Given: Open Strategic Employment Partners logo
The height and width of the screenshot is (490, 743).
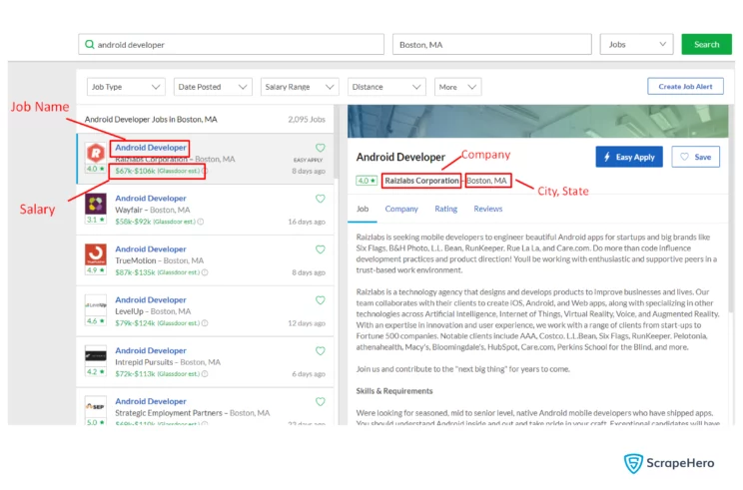Looking at the screenshot, I should click(96, 407).
